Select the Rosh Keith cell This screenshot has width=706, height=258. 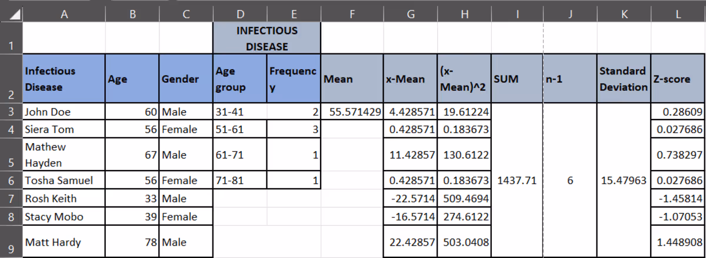(64, 198)
